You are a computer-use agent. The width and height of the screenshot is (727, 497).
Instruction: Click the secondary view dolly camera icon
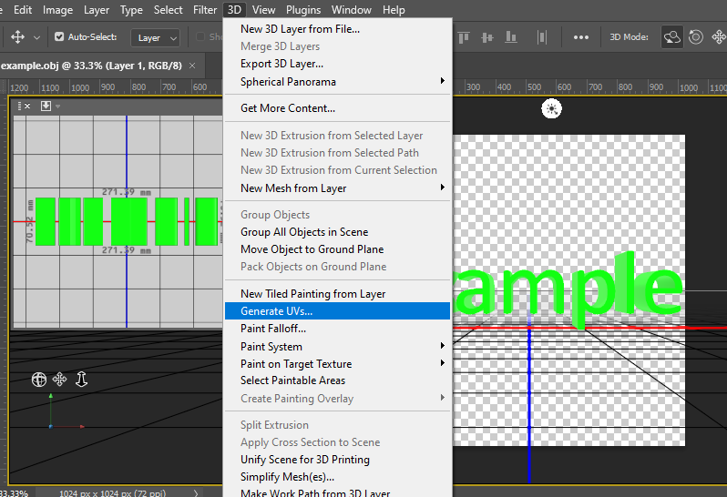[82, 380]
